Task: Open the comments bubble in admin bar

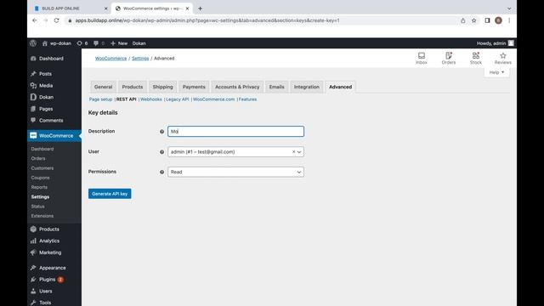Action: pyautogui.click(x=99, y=43)
